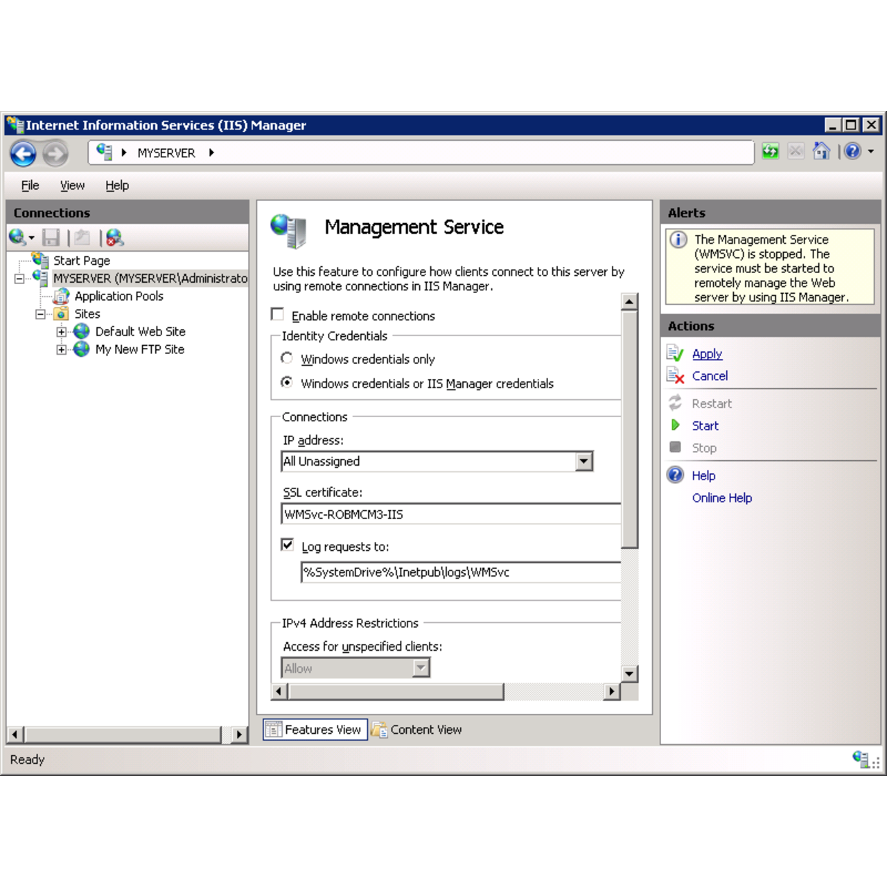Open the Online Help link
The width and height of the screenshot is (887, 887).
click(721, 498)
